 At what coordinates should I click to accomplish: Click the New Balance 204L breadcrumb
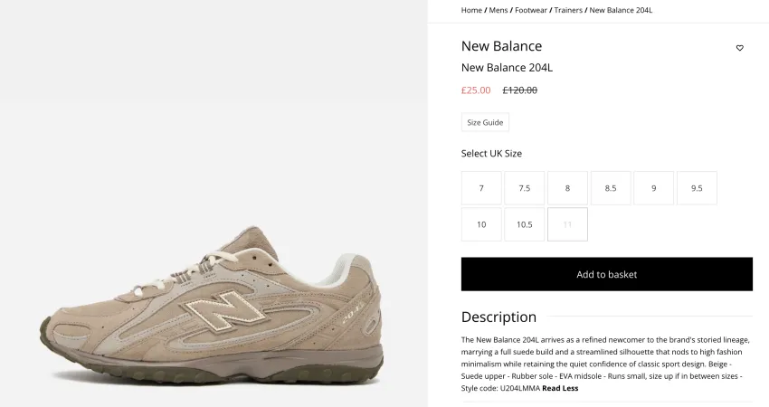621,10
